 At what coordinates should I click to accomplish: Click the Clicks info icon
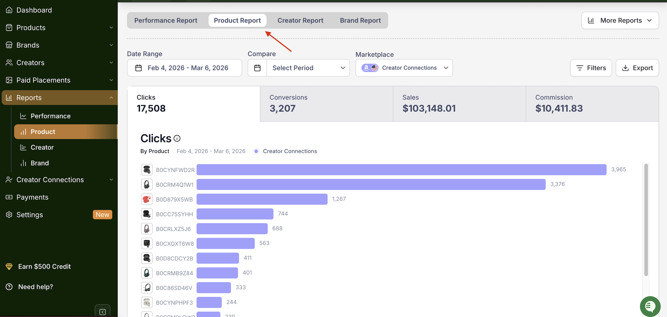coord(177,139)
